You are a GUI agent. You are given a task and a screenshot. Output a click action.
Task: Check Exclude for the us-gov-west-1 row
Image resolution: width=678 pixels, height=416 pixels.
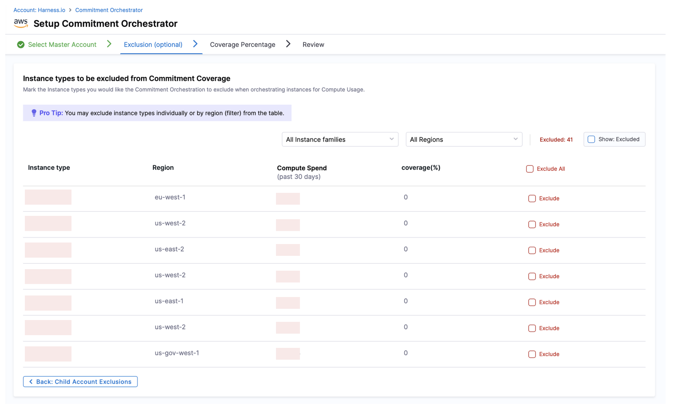tap(532, 354)
